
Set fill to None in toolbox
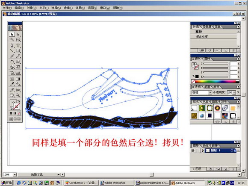[x=19, y=113]
